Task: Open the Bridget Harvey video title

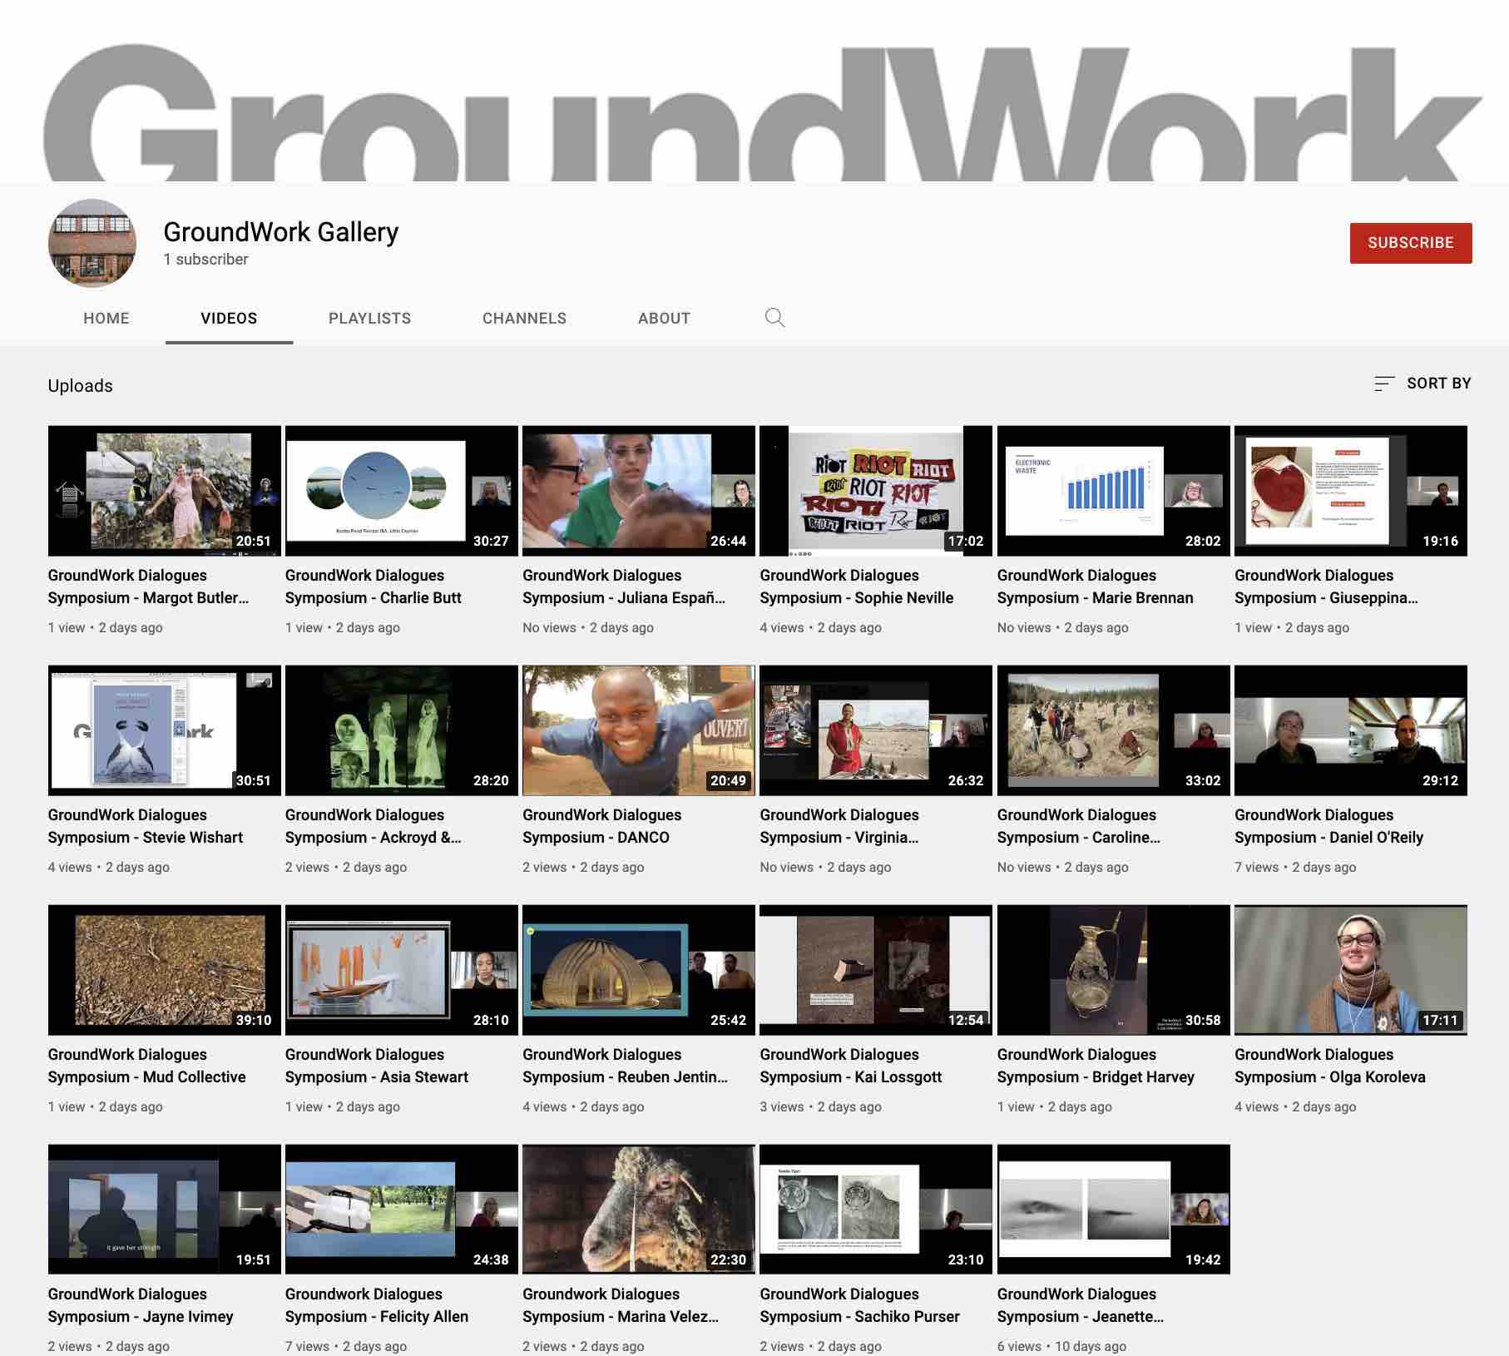Action: 1096,1066
